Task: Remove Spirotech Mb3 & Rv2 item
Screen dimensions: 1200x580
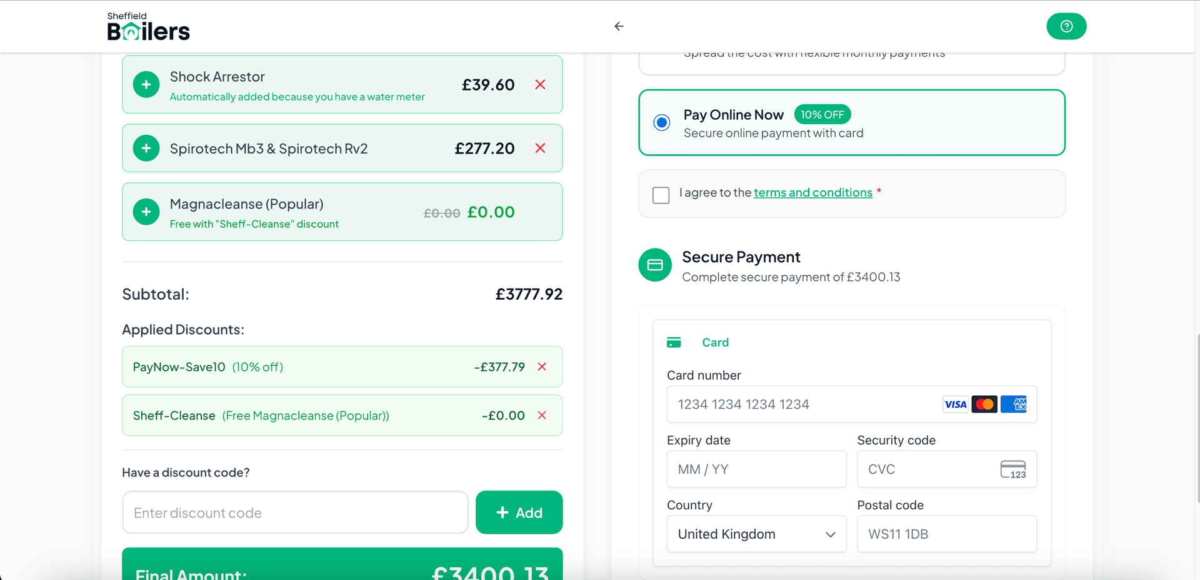Action: (540, 148)
